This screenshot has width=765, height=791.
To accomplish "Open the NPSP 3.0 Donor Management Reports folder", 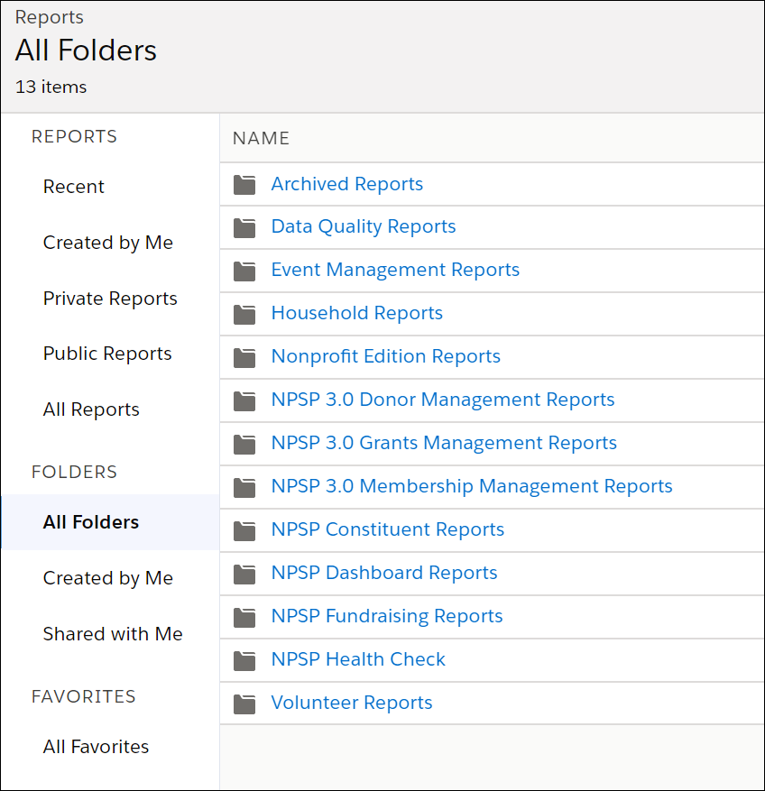I will (443, 400).
